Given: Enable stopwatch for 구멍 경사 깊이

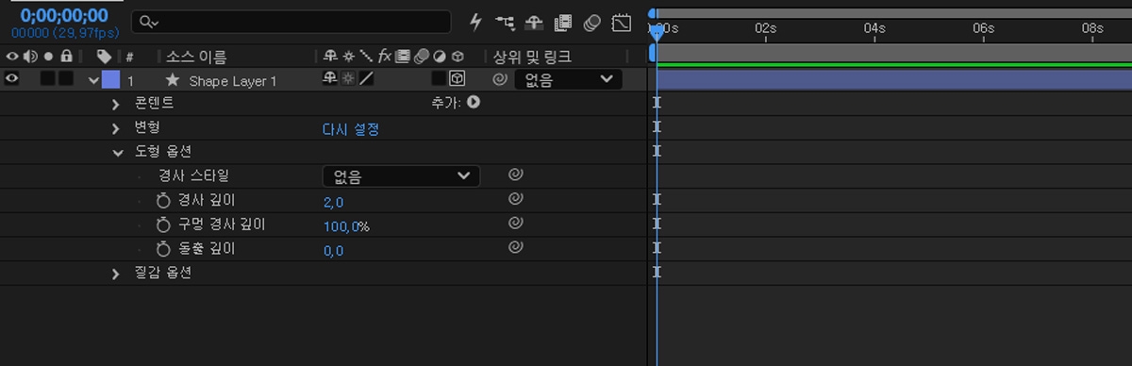Looking at the screenshot, I should [163, 225].
